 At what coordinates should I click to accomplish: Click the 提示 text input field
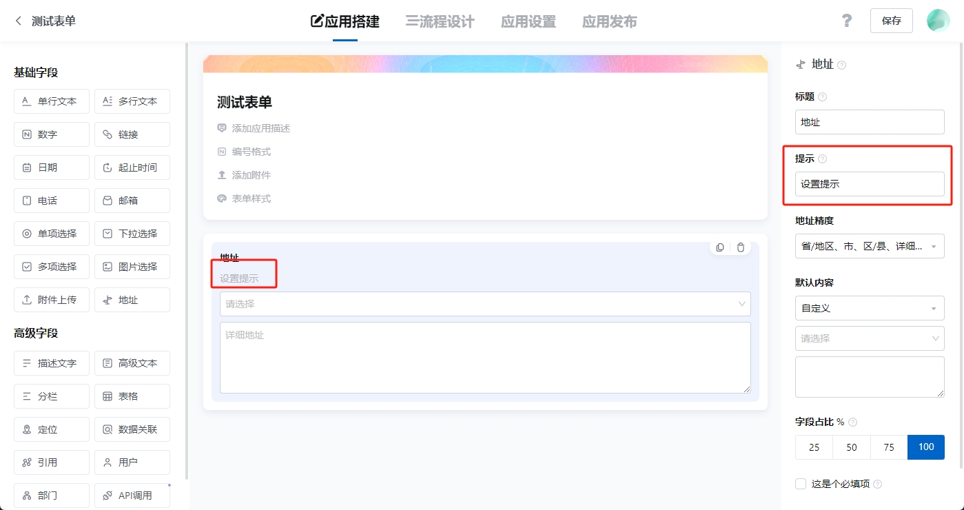click(870, 184)
